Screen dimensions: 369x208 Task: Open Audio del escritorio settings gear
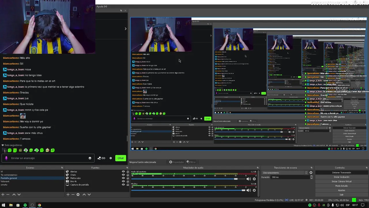coord(254,179)
